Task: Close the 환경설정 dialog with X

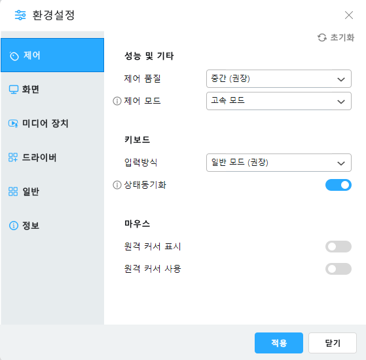Action: (349, 15)
